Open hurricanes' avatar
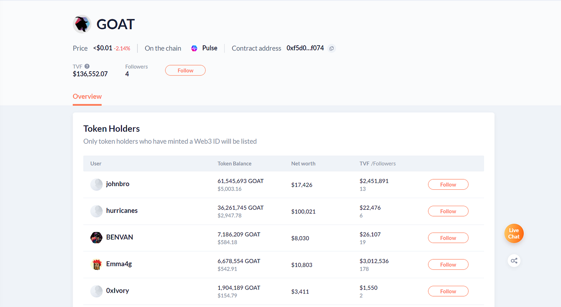 click(96, 211)
